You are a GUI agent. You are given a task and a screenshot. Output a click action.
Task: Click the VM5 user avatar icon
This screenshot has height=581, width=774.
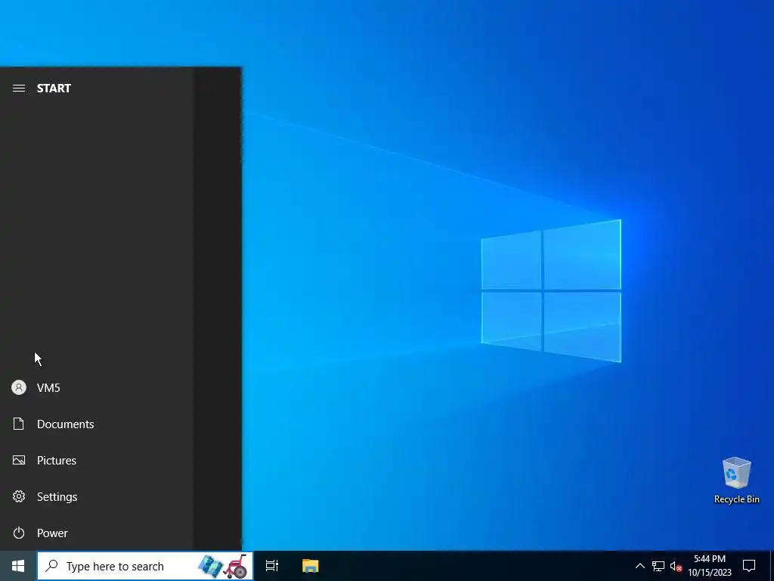(x=19, y=387)
